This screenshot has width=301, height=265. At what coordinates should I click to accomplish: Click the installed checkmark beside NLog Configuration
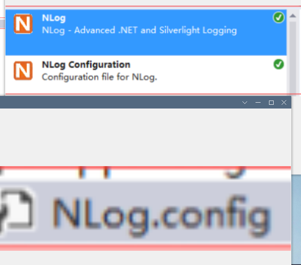279,64
